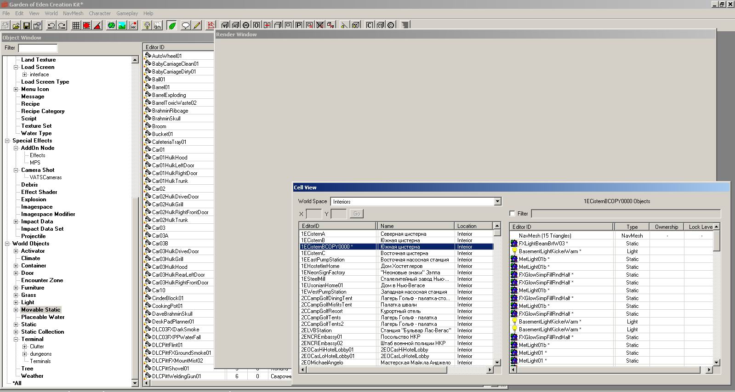The width and height of the screenshot is (735, 392).
Task: Open the Character menu
Action: (x=100, y=13)
